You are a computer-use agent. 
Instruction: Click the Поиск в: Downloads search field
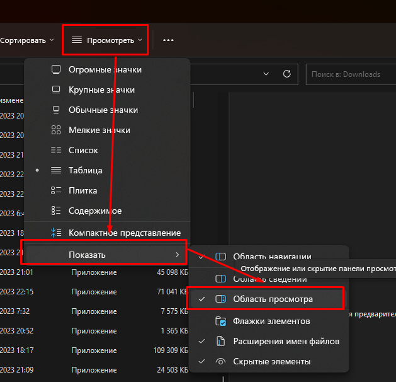tap(351, 74)
